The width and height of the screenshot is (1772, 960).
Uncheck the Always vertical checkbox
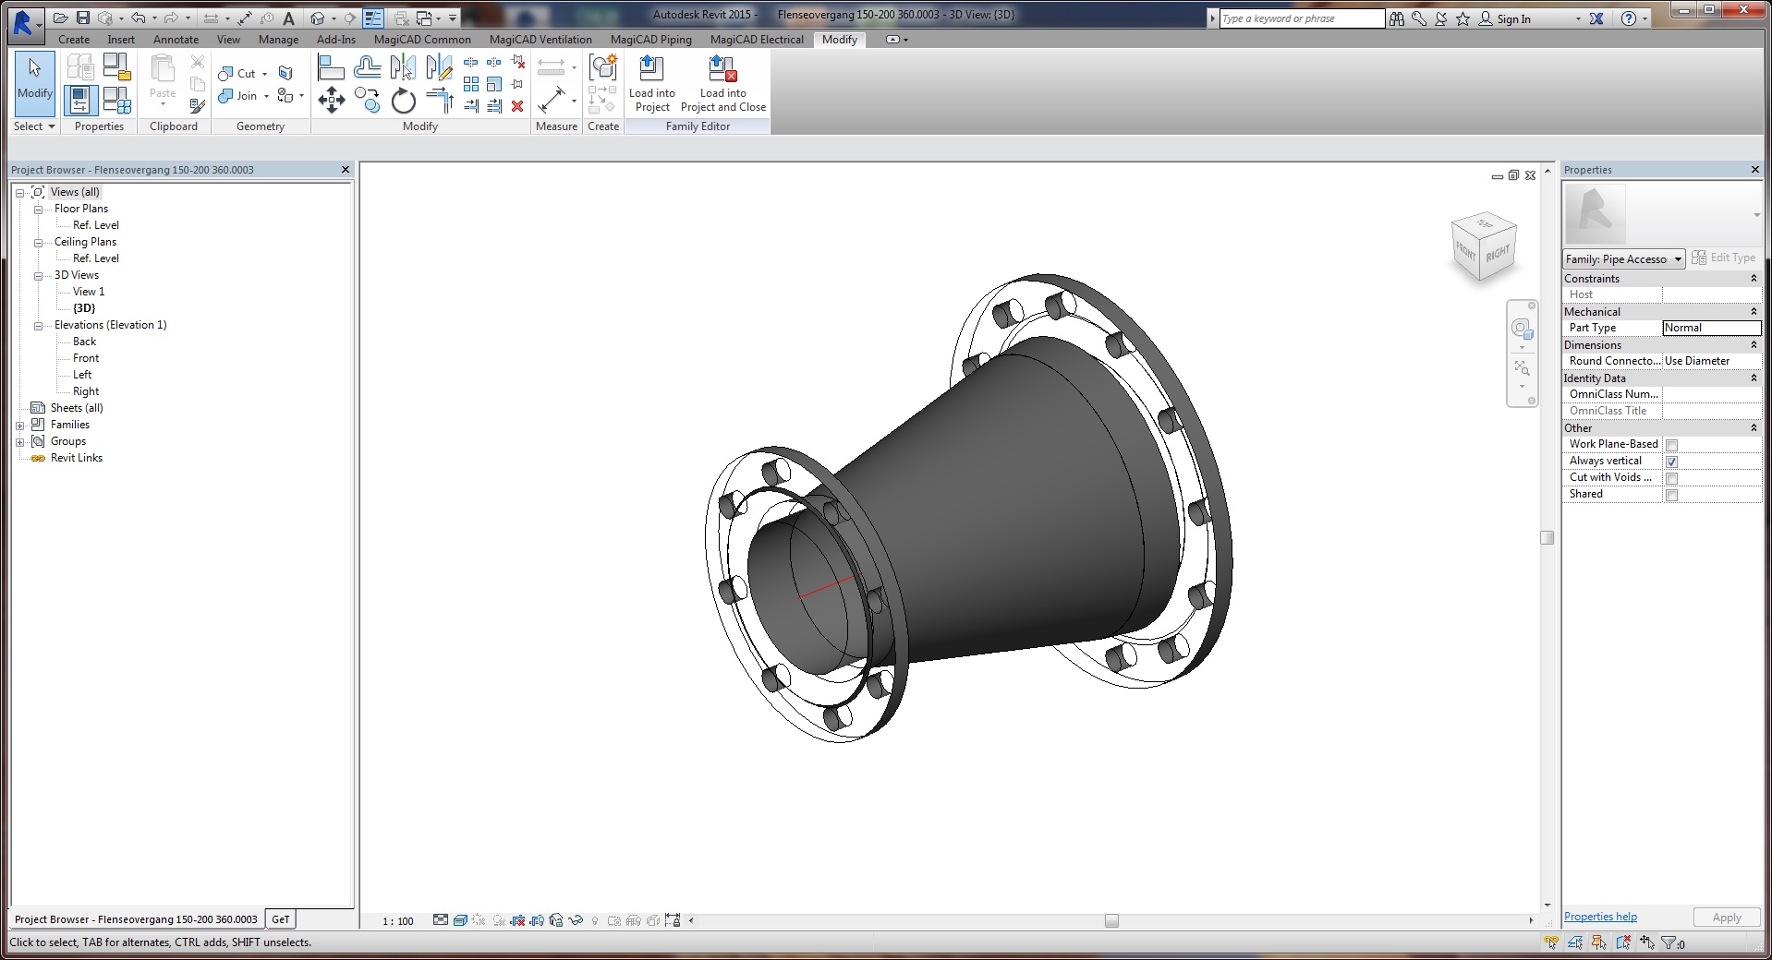click(1671, 462)
